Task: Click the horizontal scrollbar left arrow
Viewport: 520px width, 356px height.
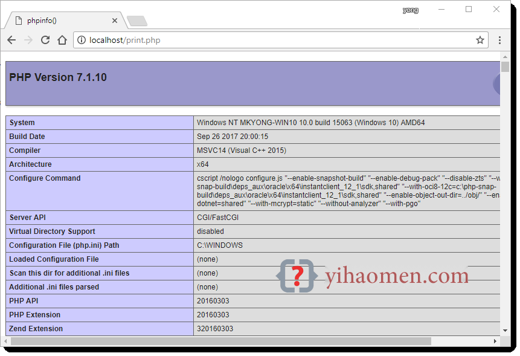Action: [5, 341]
